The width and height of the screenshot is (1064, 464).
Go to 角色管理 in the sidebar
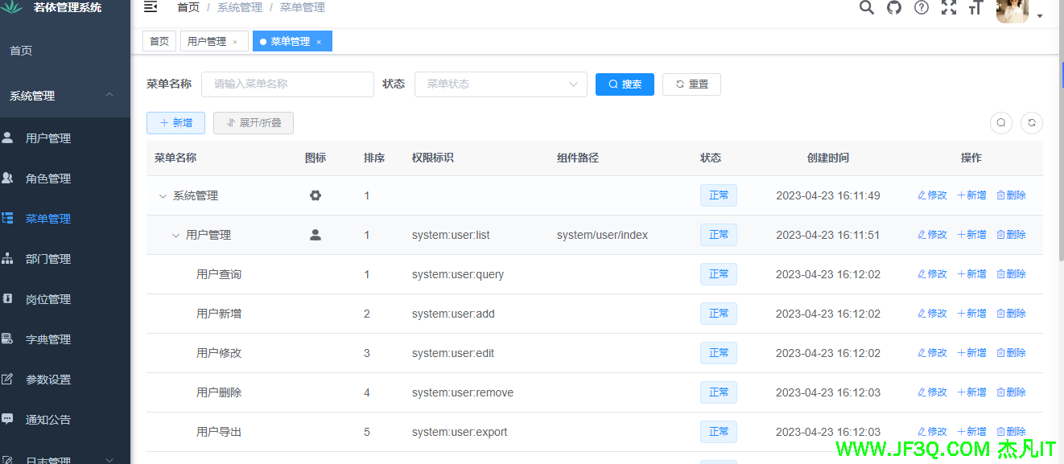[x=48, y=179]
